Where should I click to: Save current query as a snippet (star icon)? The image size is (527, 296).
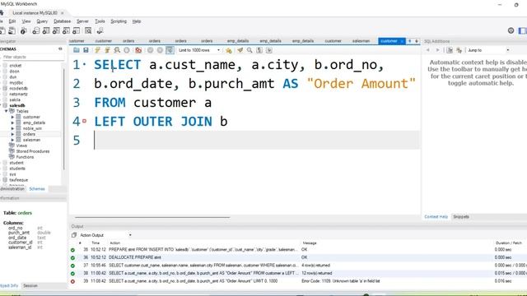point(229,50)
